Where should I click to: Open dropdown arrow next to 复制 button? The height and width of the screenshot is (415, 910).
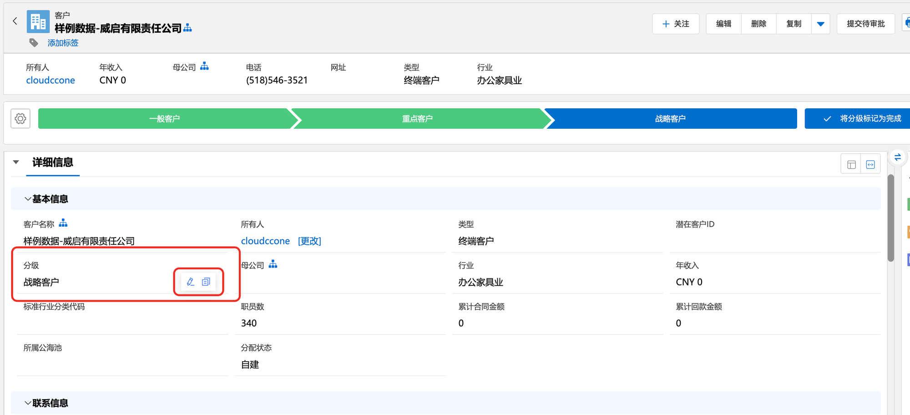coord(820,24)
